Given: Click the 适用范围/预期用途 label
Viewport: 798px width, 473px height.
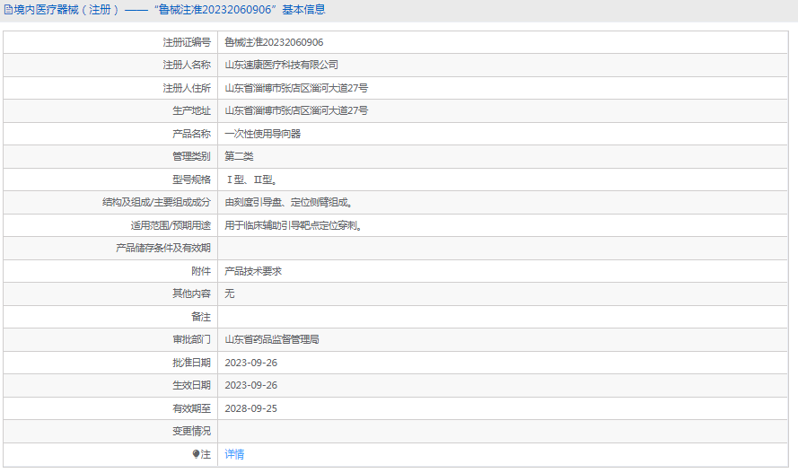Looking at the screenshot, I should point(171,225).
